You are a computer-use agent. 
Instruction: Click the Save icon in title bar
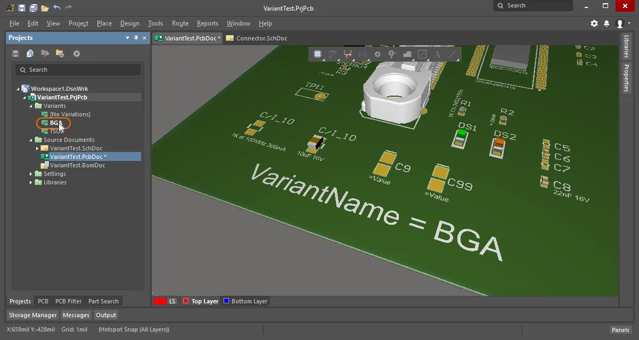point(21,8)
